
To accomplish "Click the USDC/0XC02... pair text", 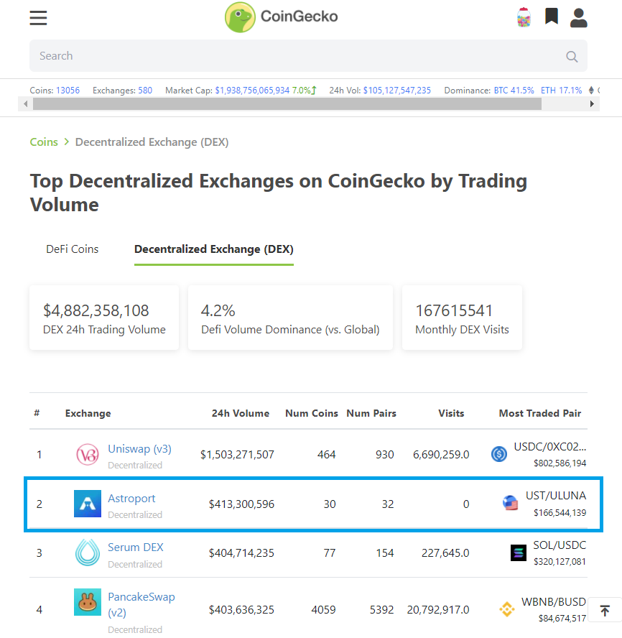I will (x=550, y=447).
